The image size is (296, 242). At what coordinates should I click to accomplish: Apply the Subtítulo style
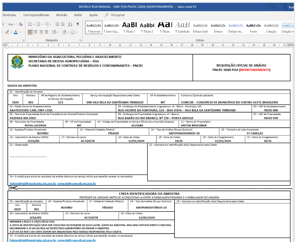(183, 28)
